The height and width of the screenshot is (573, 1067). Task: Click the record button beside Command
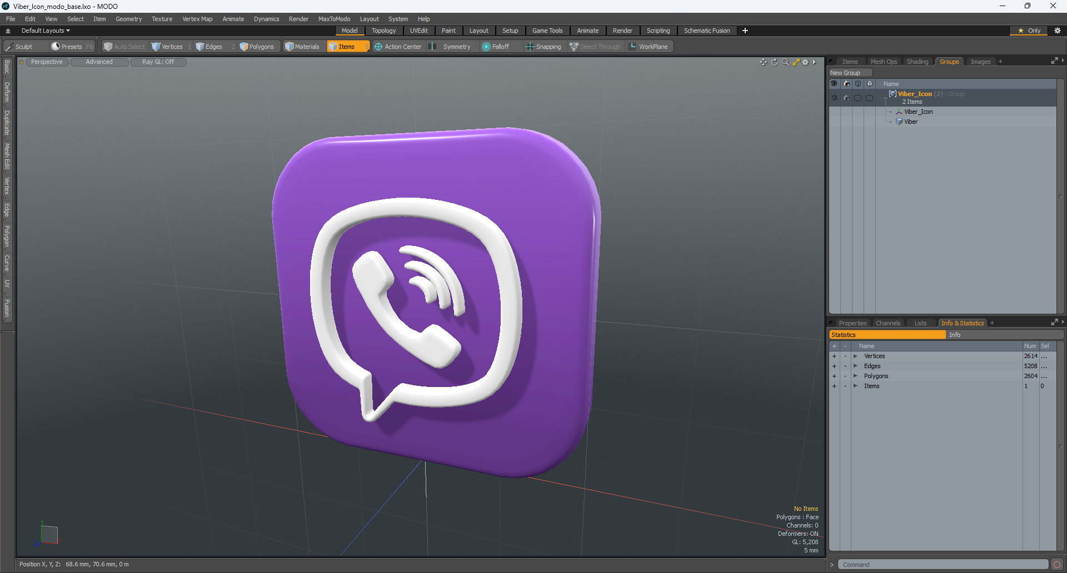[x=1057, y=565]
